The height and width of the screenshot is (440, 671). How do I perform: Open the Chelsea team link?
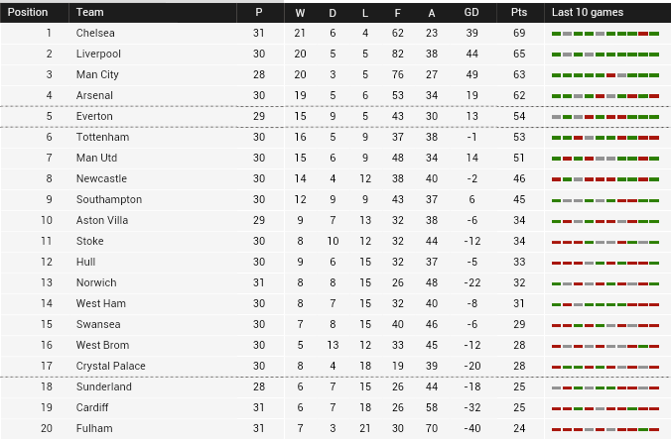coord(95,33)
